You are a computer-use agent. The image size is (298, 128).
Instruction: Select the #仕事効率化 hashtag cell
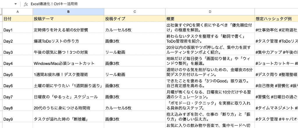pos(276,27)
